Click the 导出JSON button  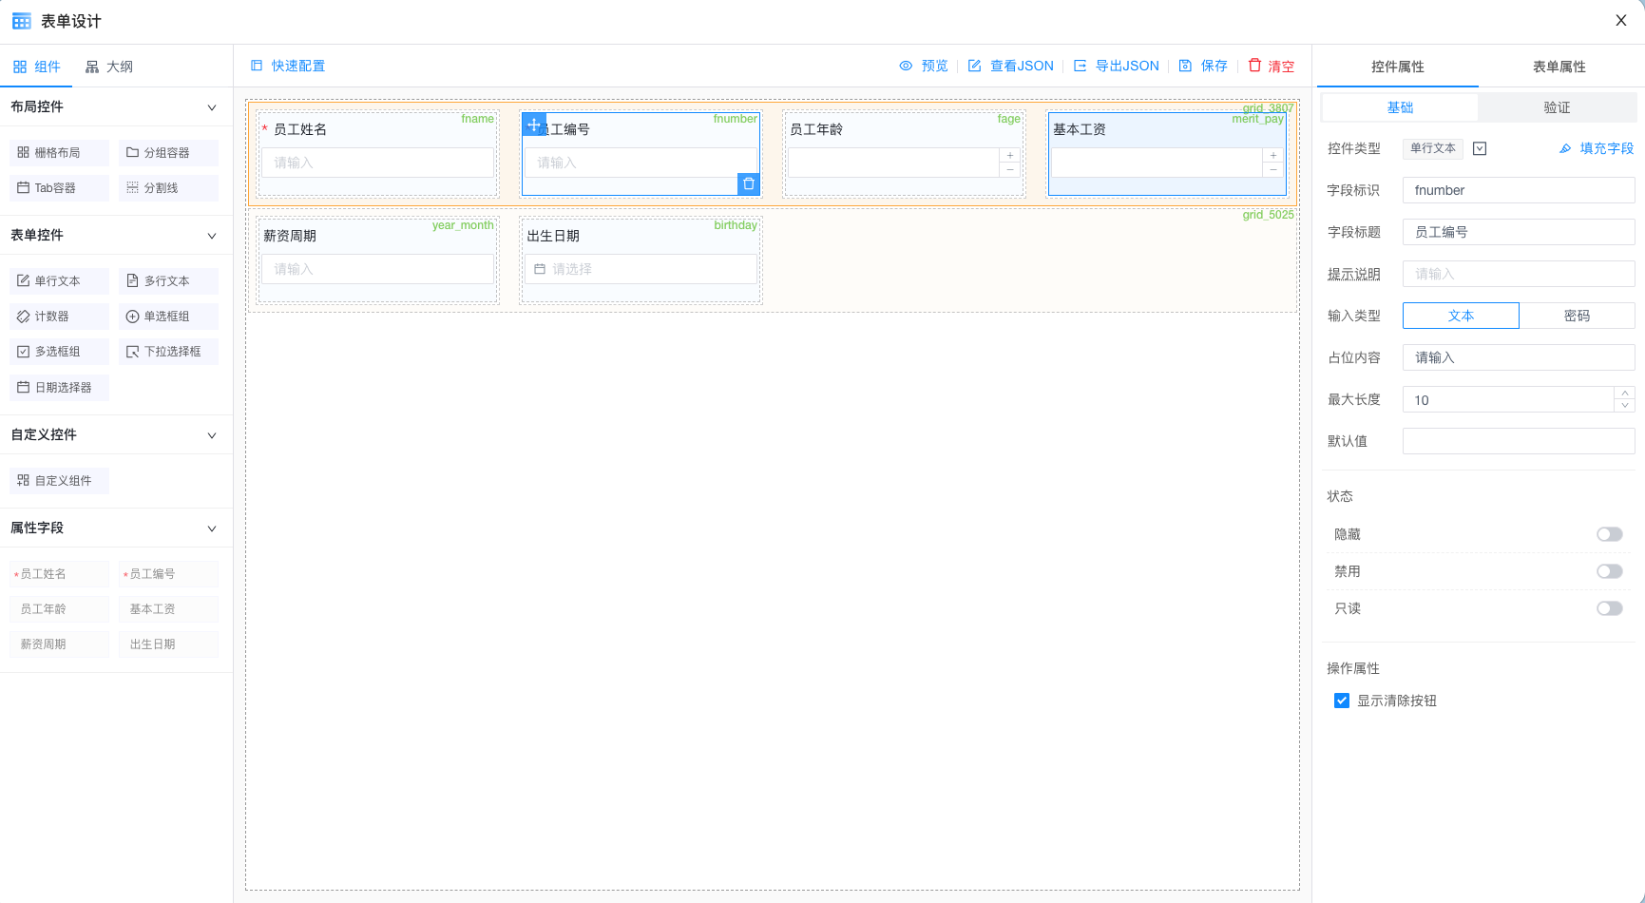pyautogui.click(x=1117, y=66)
